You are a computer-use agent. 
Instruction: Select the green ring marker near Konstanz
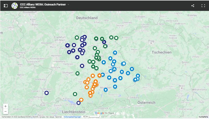tap(75, 94)
